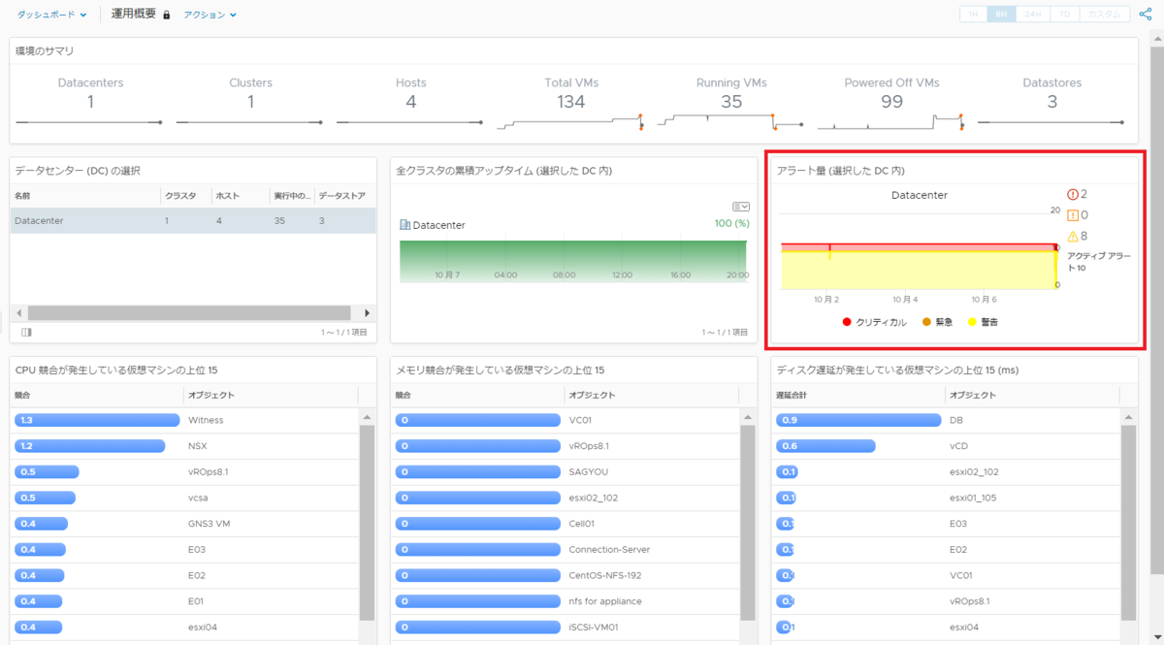Click the Datacenter building icon in uptime widget

[404, 225]
